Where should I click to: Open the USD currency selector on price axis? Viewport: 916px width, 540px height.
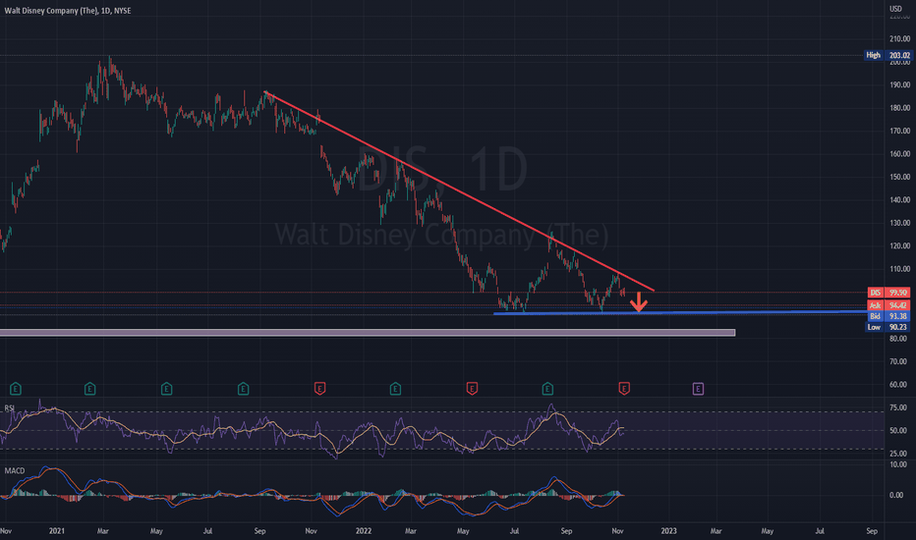pos(895,8)
